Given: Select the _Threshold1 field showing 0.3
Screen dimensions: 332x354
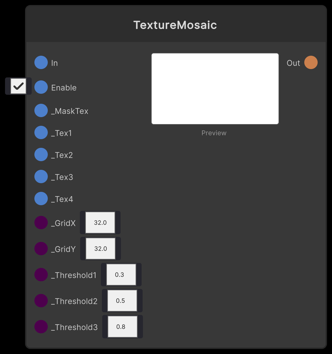Looking at the screenshot, I should coord(121,274).
